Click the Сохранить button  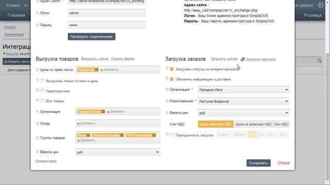258,163
